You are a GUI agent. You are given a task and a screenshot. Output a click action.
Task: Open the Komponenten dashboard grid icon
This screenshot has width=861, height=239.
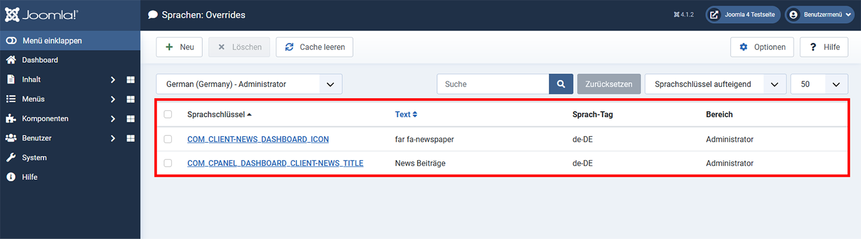pos(130,119)
